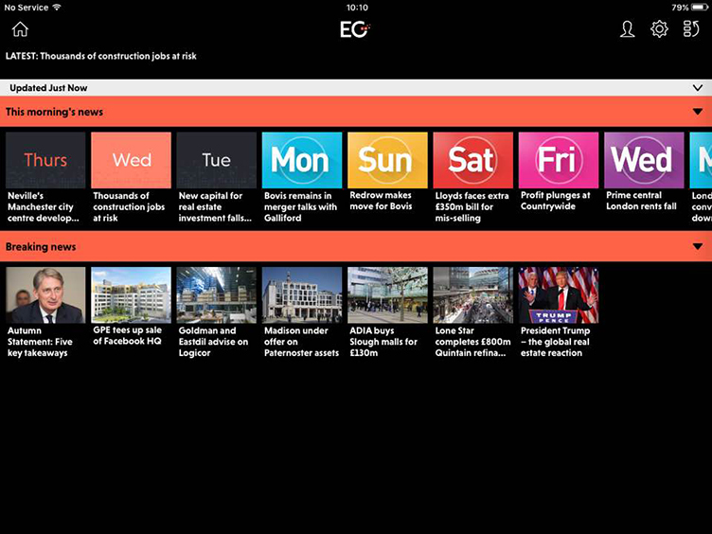
Task: Tap the Wi-Fi status icon
Action: 57,8
